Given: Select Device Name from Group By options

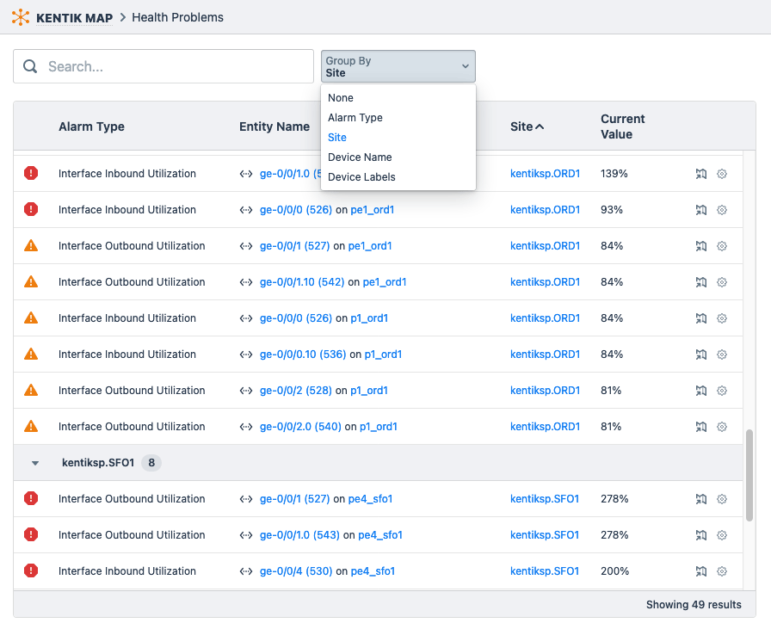Looking at the screenshot, I should [360, 157].
